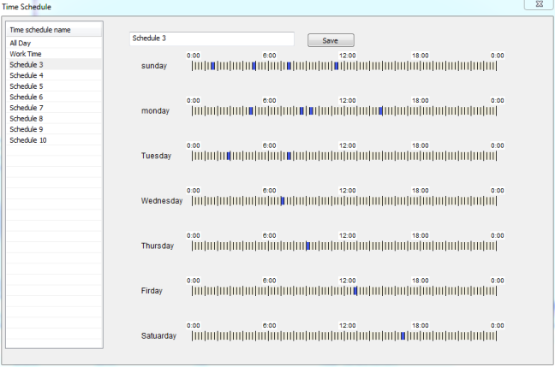Click the blue block on Wednesday timeline

click(x=282, y=201)
